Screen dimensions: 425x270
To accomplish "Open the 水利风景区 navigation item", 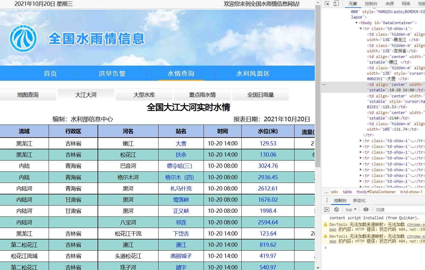I will (253, 73).
